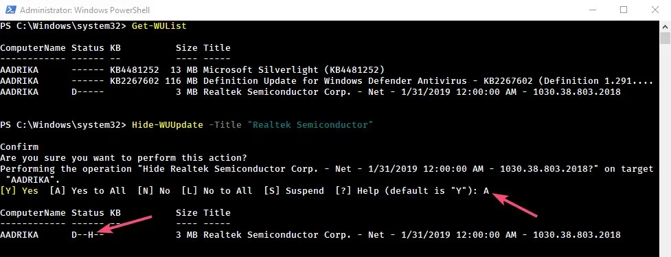Image resolution: width=671 pixels, height=257 pixels.
Task: Click the vertical scrollbar thumb
Action: coord(665,38)
